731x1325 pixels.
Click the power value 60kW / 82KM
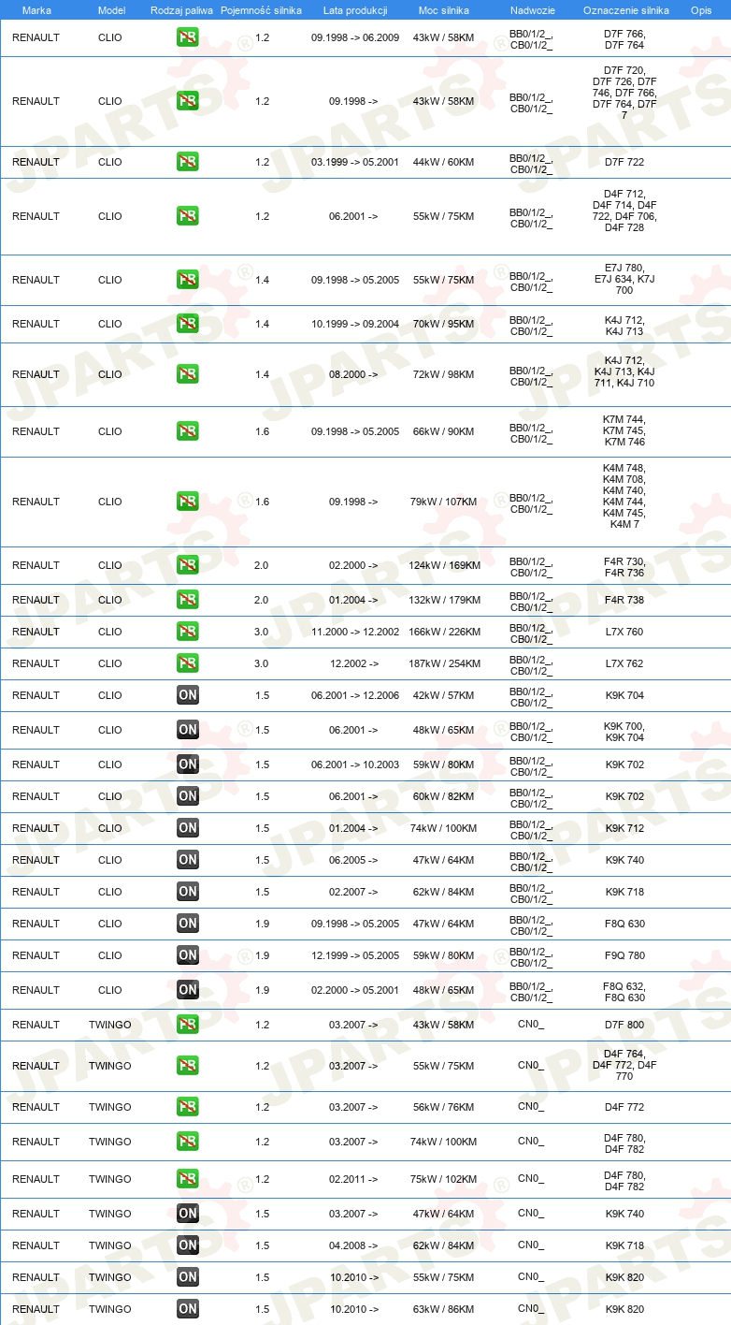pyautogui.click(x=444, y=796)
